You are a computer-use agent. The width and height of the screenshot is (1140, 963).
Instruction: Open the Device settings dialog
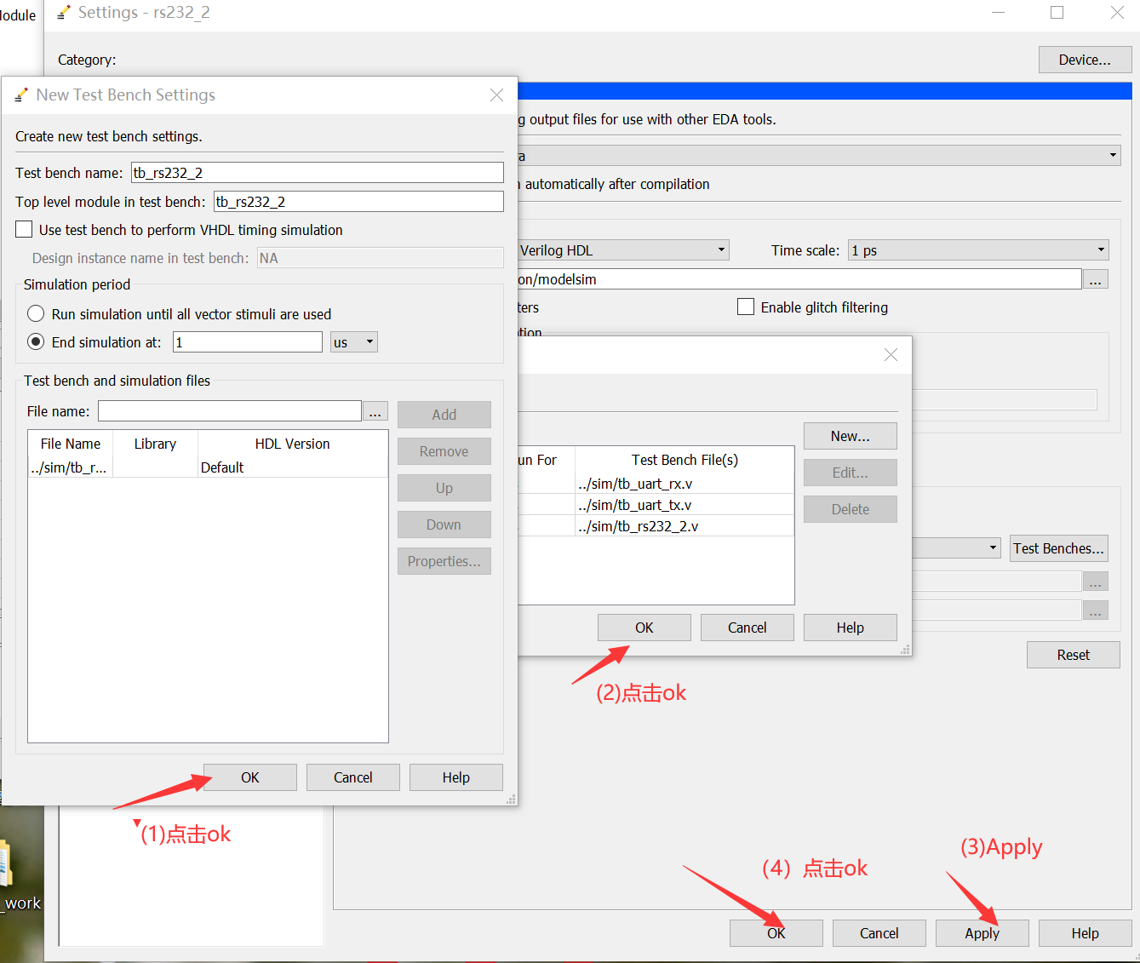coord(1085,59)
